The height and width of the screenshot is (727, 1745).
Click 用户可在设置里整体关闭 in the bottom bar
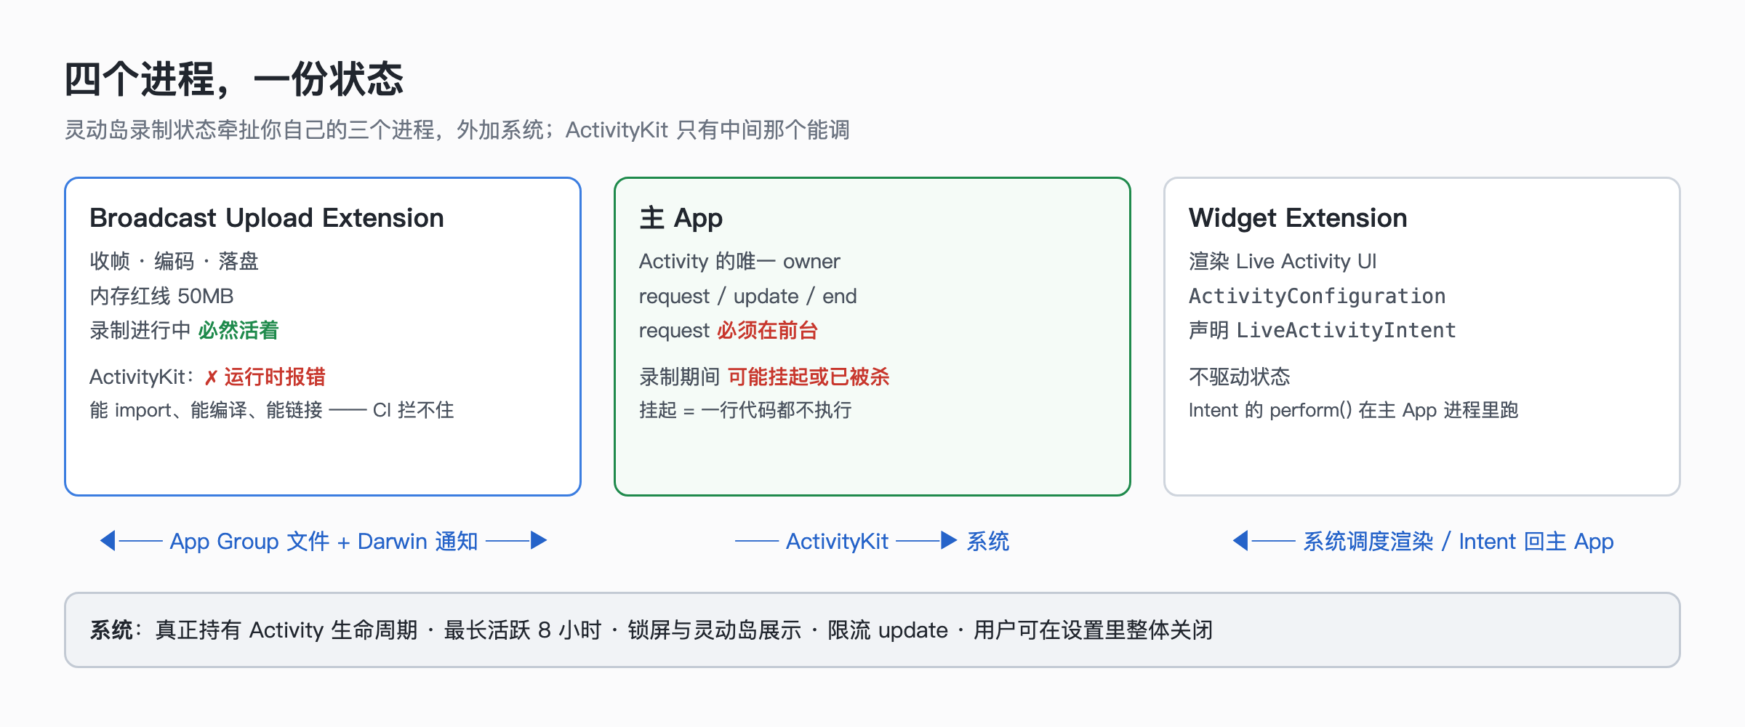tap(1094, 630)
